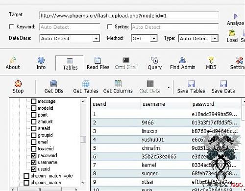Check the email column checkbox
Image resolution: width=245 pixels, height=191 pixels.
(33, 142)
